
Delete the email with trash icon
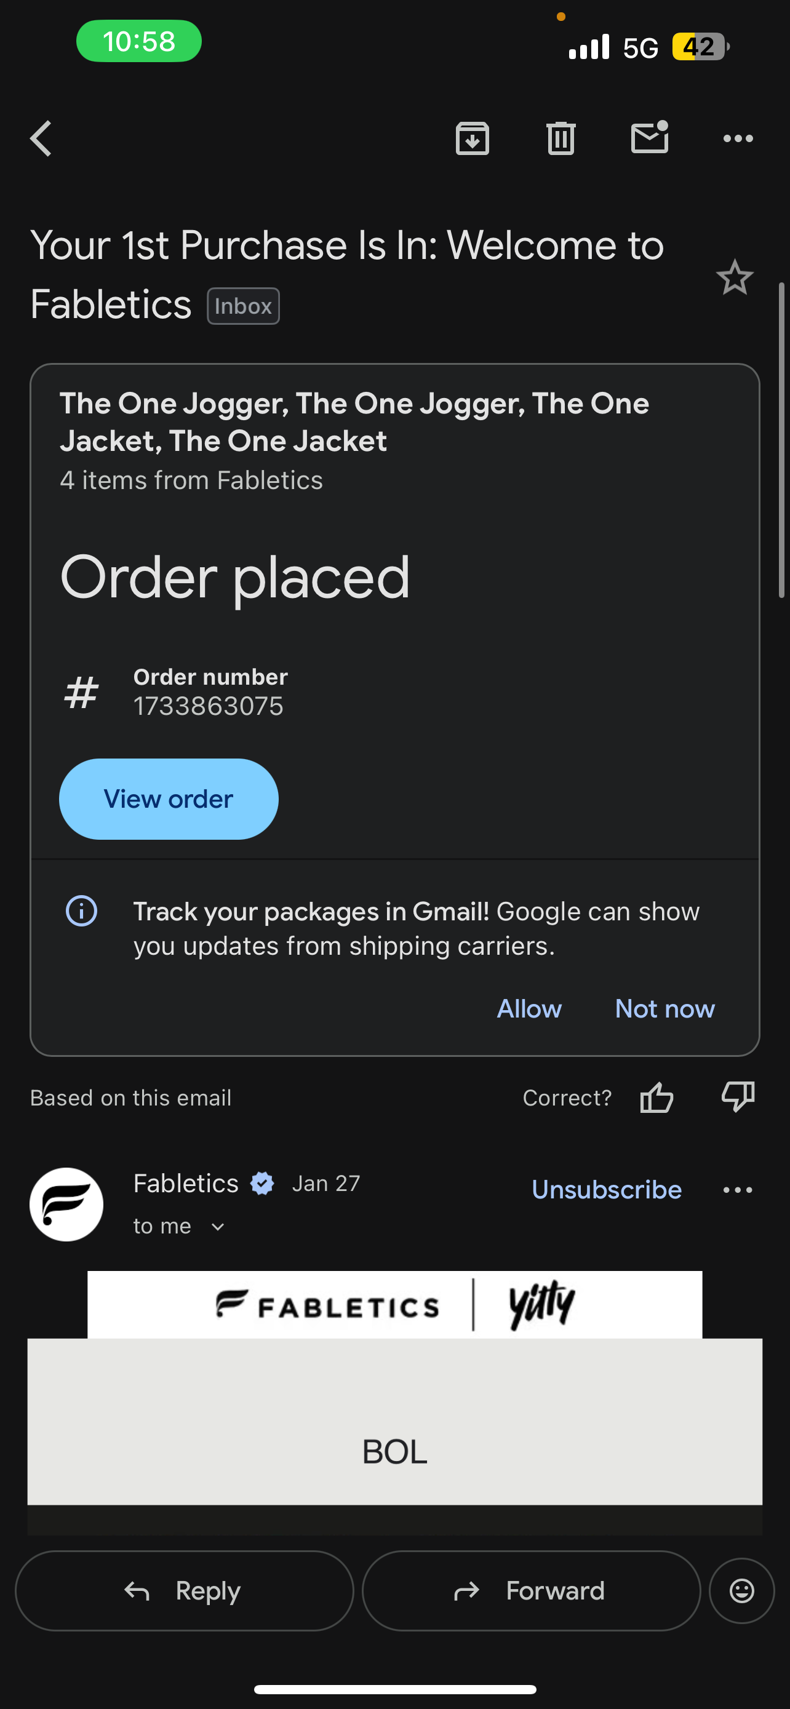click(561, 138)
